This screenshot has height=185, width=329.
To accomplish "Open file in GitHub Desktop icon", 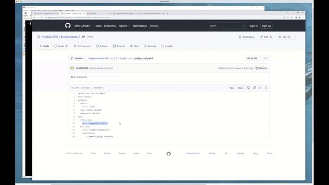I will pos(248,88).
